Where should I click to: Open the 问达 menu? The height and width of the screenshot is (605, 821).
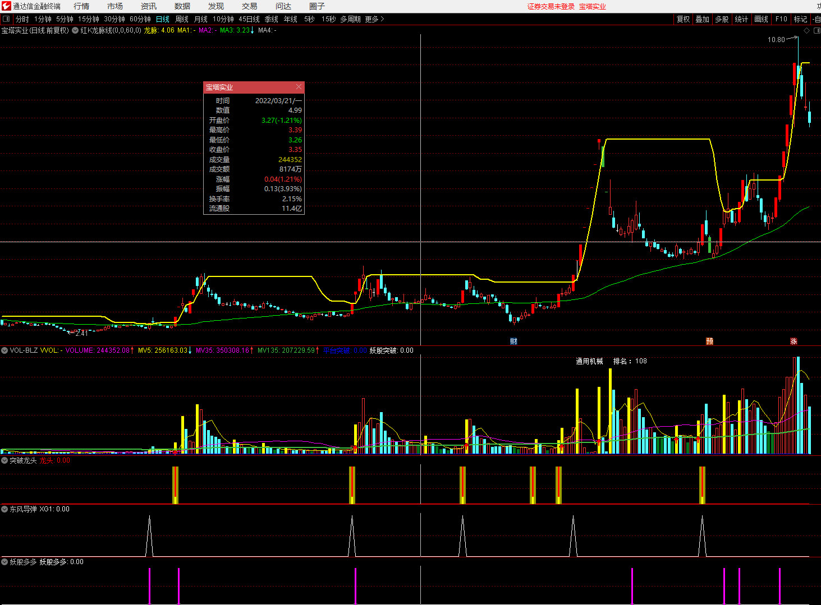(x=283, y=6)
